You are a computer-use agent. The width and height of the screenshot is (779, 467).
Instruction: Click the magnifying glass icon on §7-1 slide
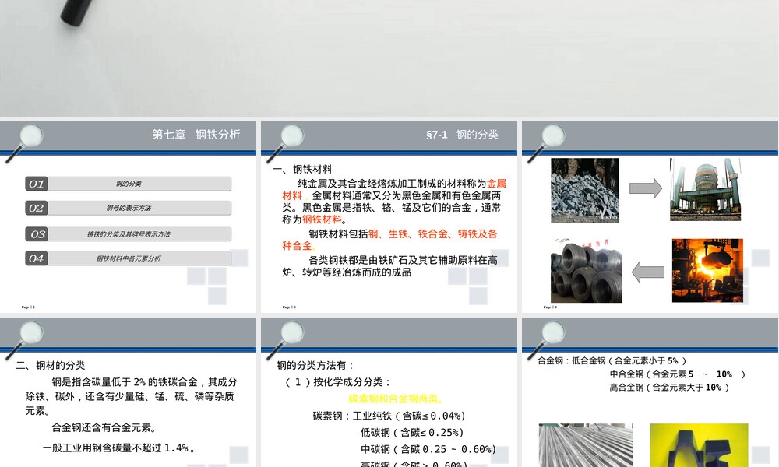[x=286, y=143]
